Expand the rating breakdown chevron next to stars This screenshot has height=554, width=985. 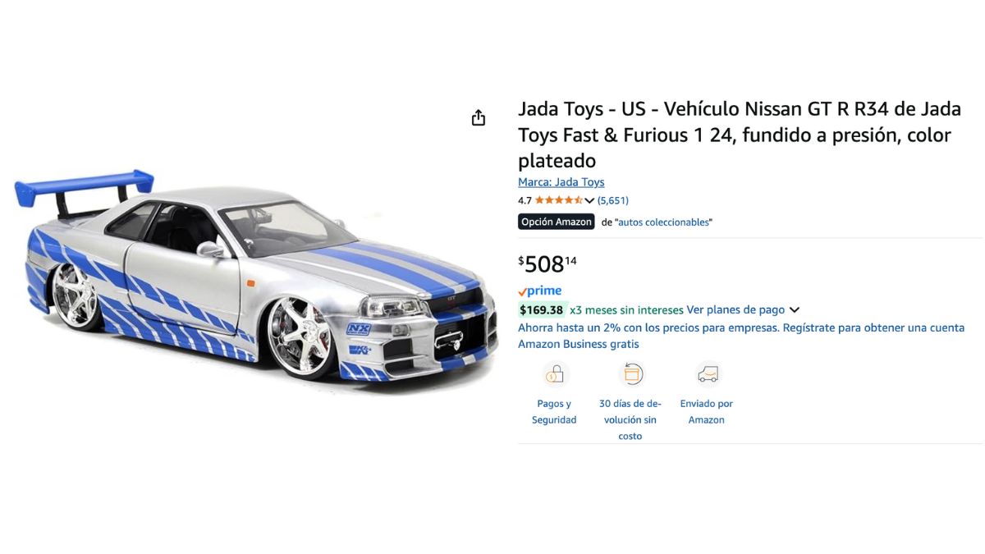tap(589, 200)
